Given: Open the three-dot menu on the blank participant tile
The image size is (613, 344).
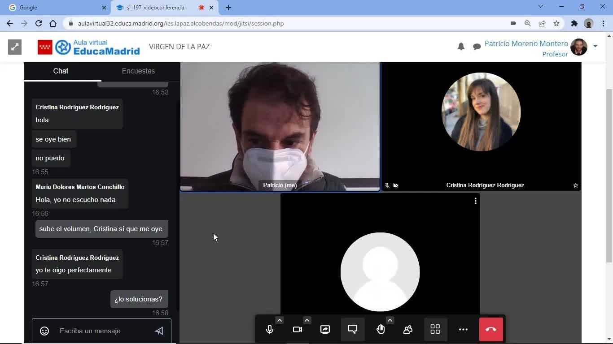Looking at the screenshot, I should [x=476, y=201].
